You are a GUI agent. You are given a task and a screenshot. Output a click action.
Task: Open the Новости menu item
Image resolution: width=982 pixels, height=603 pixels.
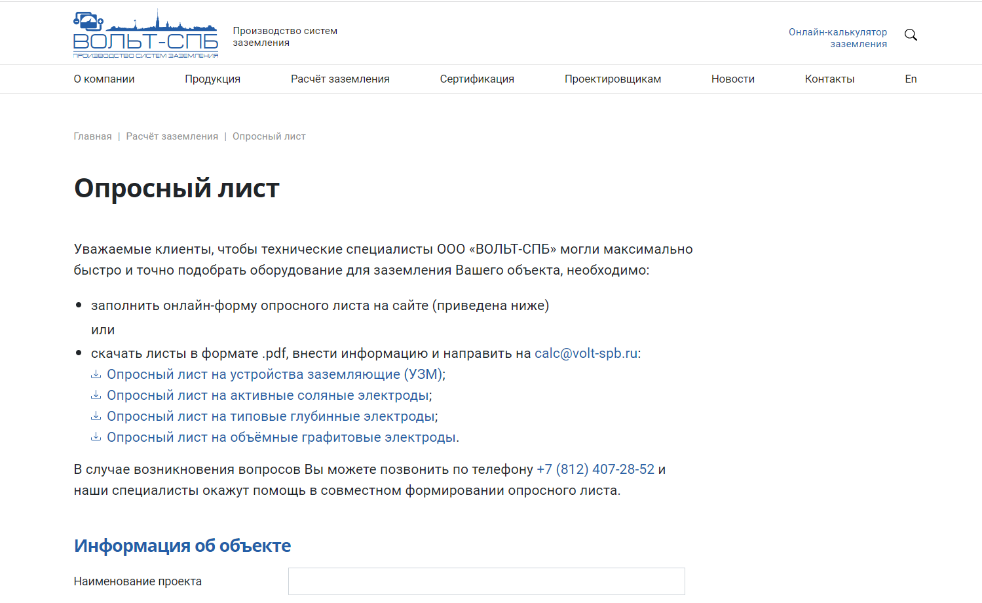click(x=733, y=79)
